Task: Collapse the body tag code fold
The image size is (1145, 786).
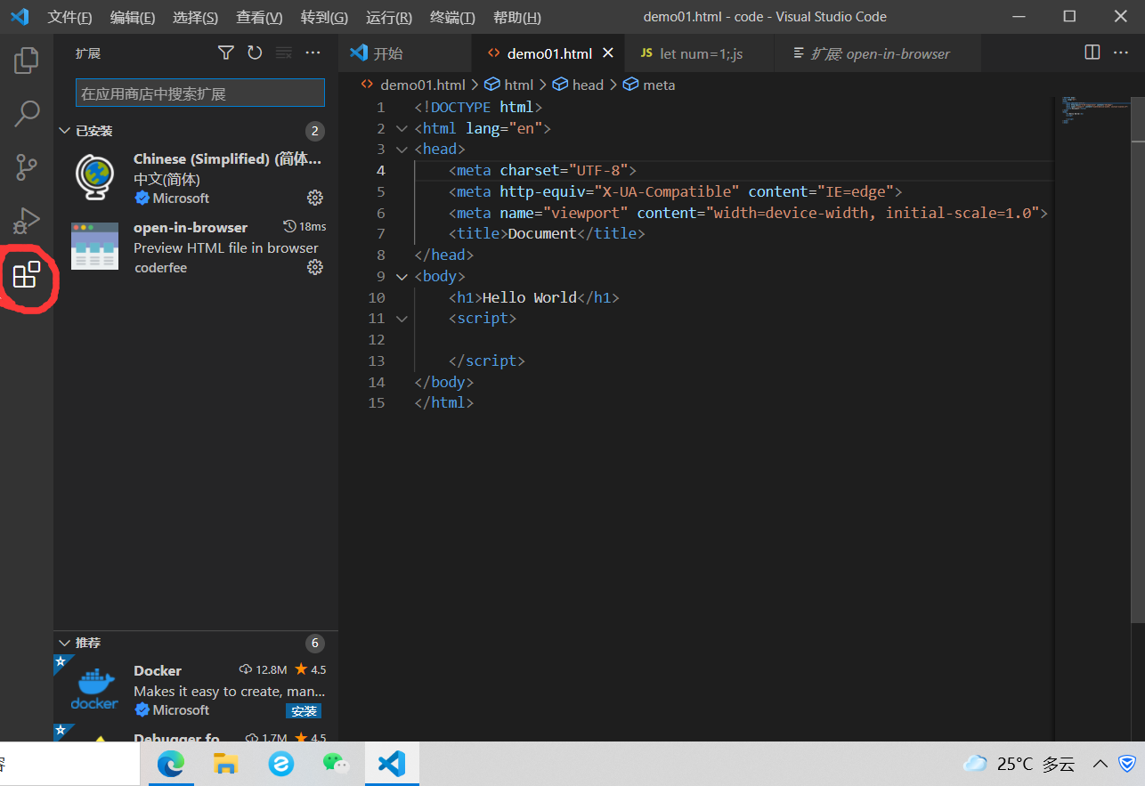Action: (401, 276)
